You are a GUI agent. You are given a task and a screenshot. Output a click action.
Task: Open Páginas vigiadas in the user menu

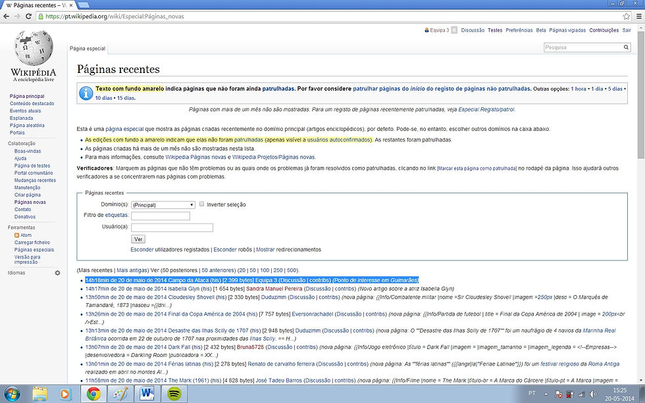[567, 30]
